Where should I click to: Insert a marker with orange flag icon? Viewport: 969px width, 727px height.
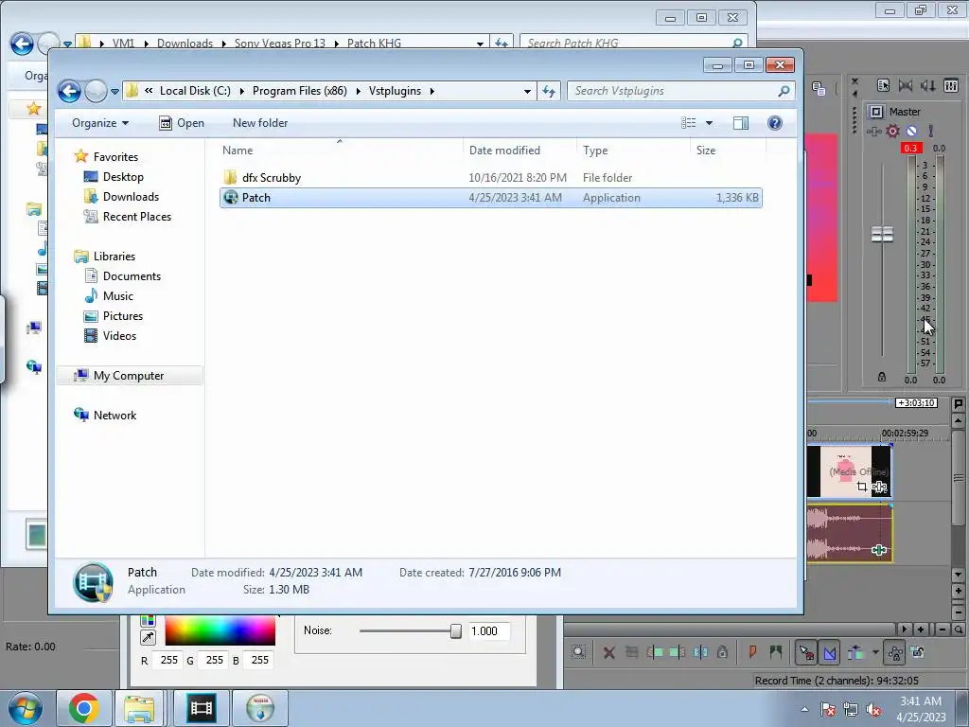[752, 652]
